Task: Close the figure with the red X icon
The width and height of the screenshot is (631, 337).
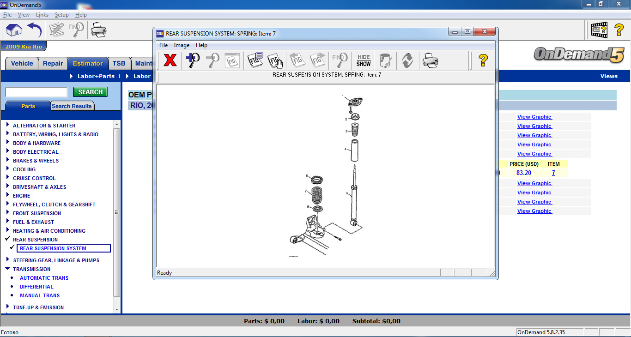Action: 170,60
